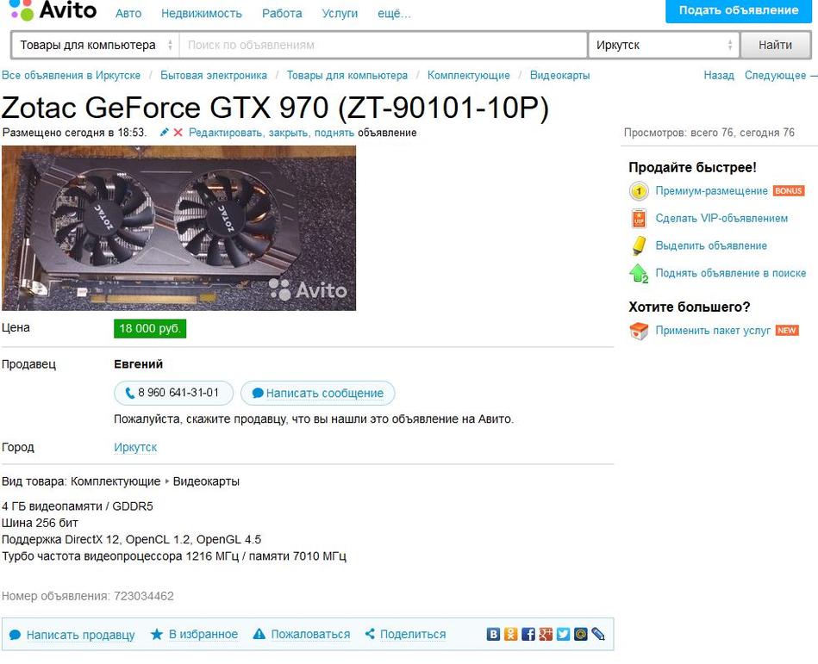Viewport: 818px width, 664px height.
Task: Click В избранное link
Action: click(x=203, y=635)
